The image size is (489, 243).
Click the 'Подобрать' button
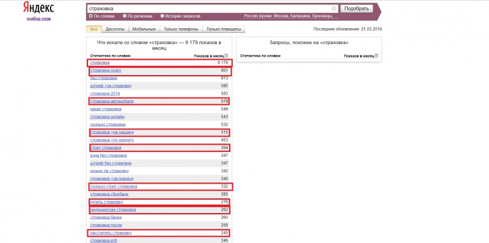tap(356, 9)
